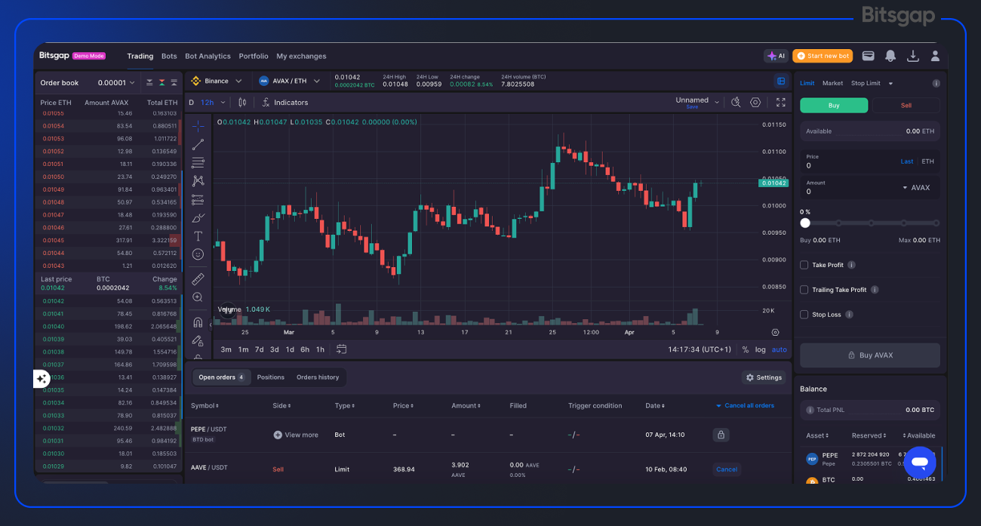
Task: Toggle percent scale on chart
Action: tap(746, 349)
